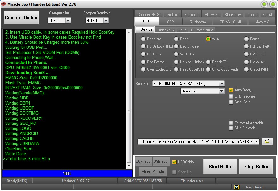The width and height of the screenshot is (278, 191).
Task: Switch to the Qualcomm tab
Action: (198, 22)
